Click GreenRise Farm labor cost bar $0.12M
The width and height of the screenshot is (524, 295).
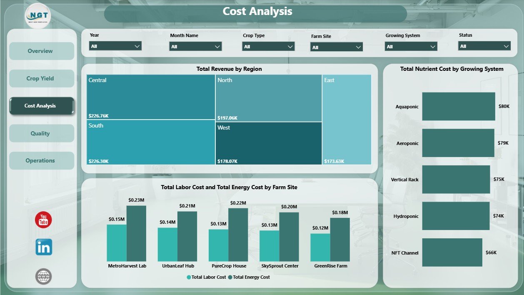click(x=320, y=247)
